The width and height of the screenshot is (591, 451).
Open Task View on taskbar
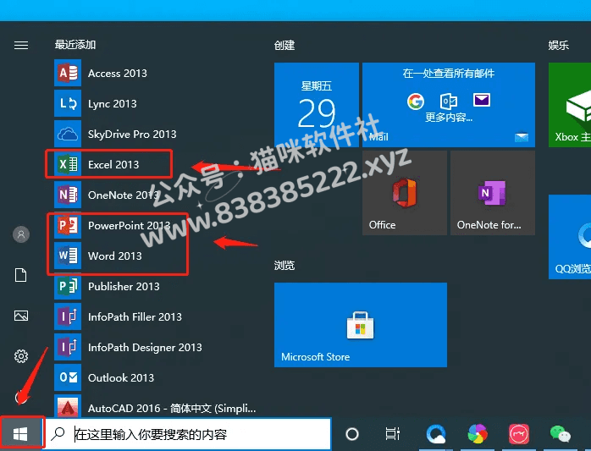pos(392,434)
